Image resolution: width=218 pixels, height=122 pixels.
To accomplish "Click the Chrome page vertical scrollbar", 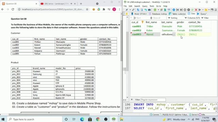I will [x=121, y=41].
